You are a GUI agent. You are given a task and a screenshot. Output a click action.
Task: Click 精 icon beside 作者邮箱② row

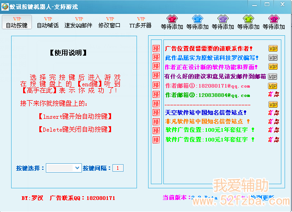click(156, 95)
